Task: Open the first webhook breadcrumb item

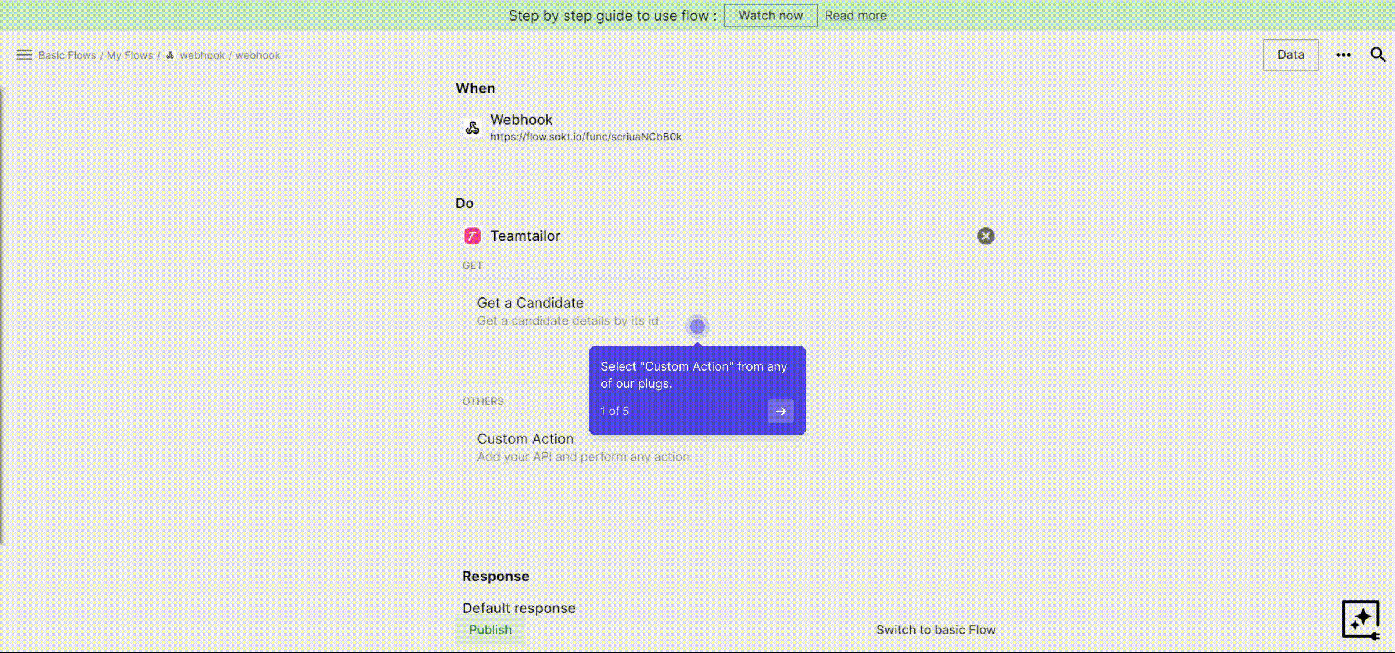Action: 202,55
